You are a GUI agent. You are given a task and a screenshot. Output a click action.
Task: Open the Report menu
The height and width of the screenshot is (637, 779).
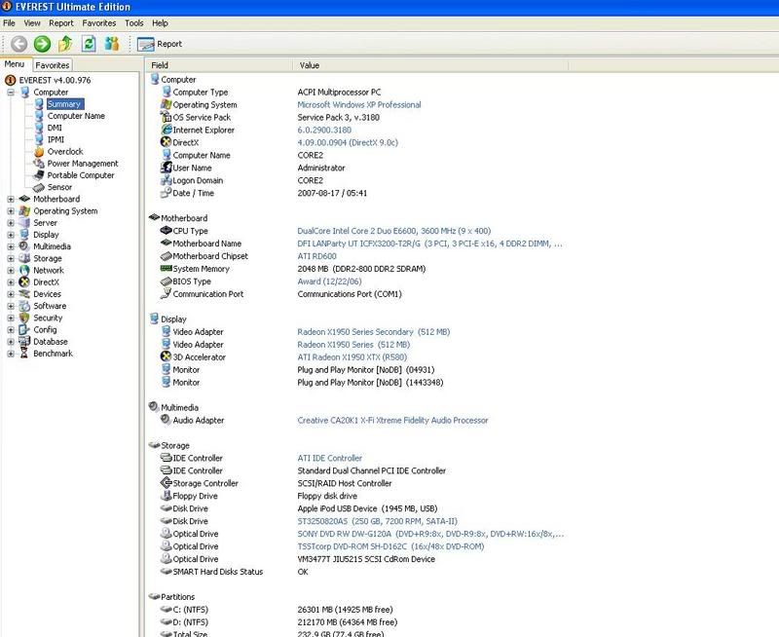(61, 23)
